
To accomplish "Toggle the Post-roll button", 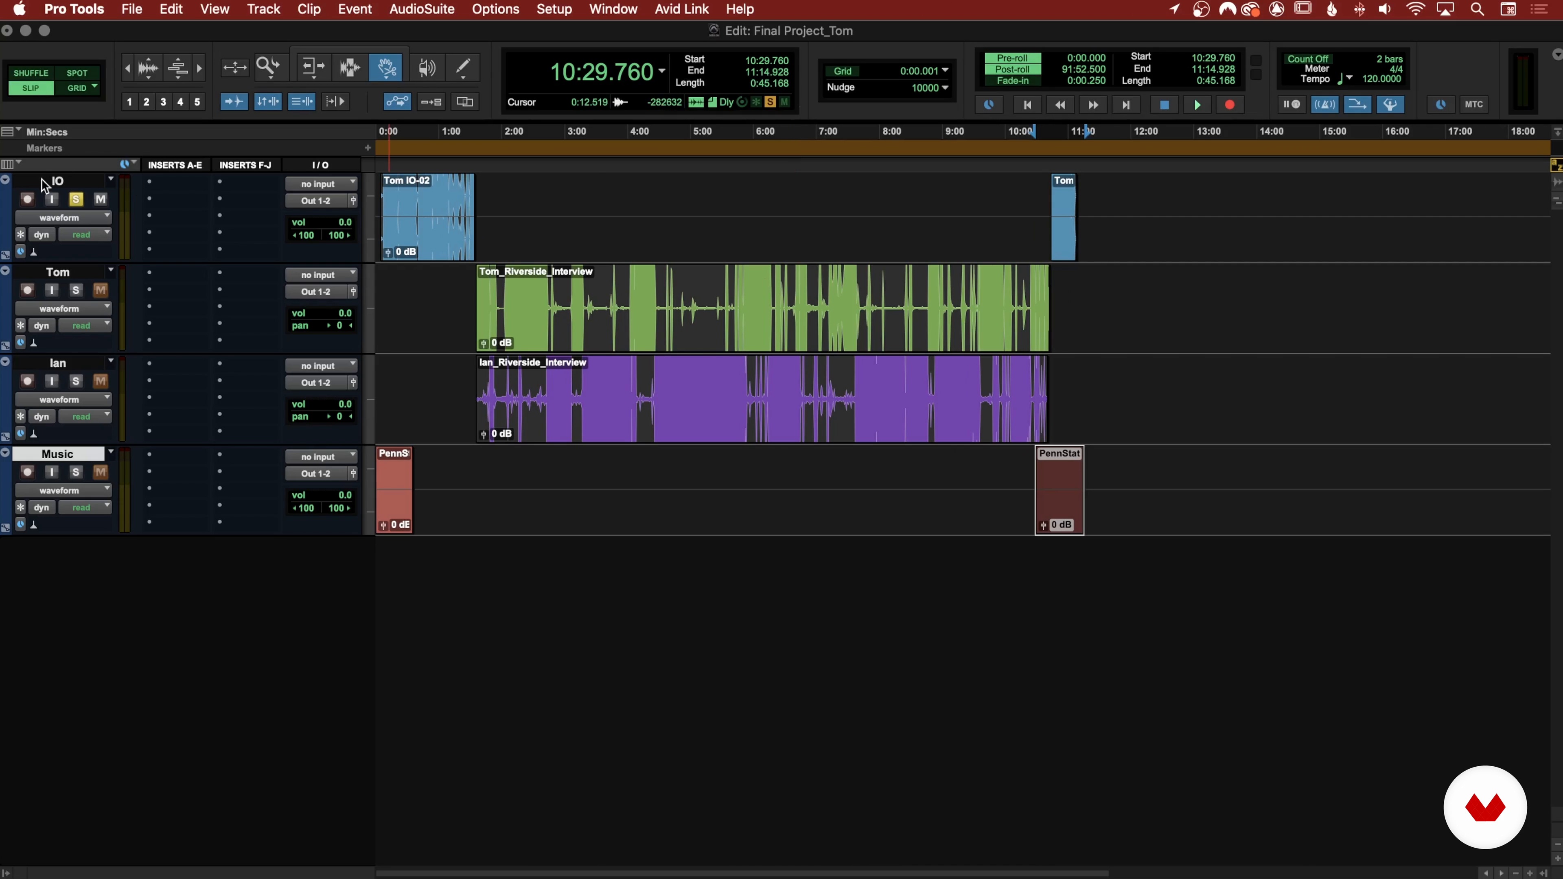I will click(1012, 69).
